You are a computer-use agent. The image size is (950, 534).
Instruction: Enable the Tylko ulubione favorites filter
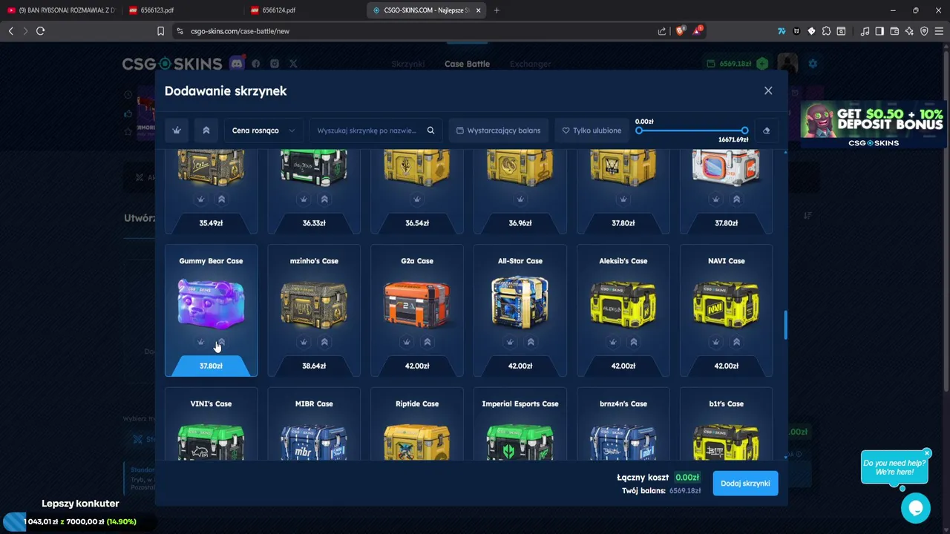(x=592, y=131)
